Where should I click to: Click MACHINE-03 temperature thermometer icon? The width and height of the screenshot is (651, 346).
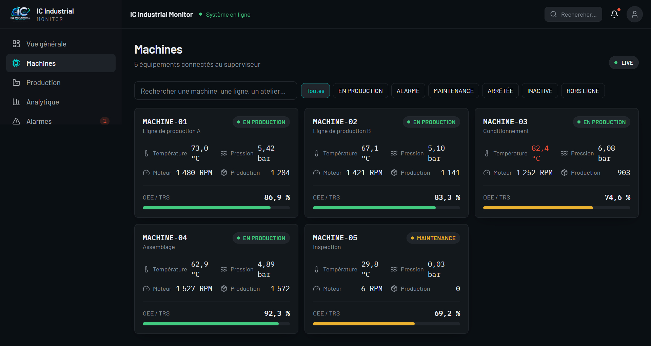(487, 153)
